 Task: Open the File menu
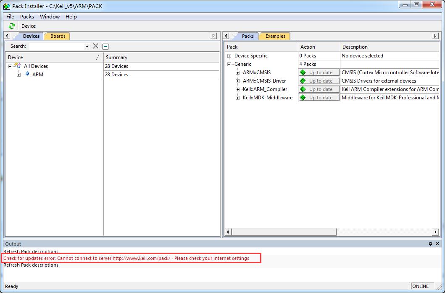point(10,17)
